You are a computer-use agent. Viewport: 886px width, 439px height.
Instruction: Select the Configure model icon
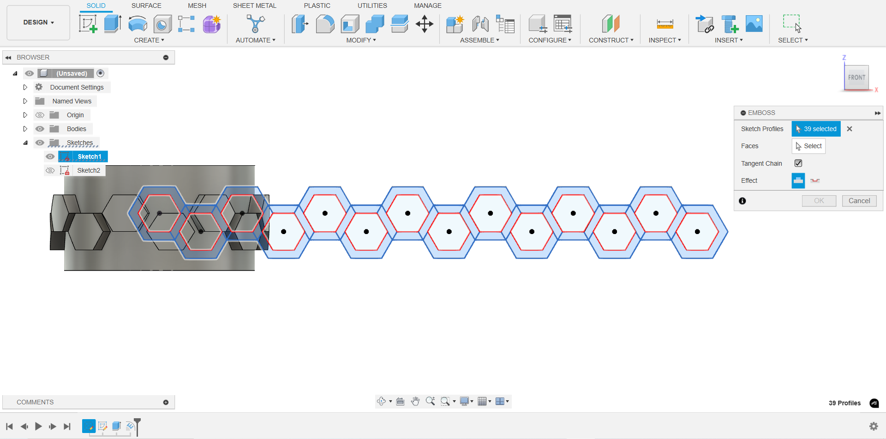[x=538, y=24]
